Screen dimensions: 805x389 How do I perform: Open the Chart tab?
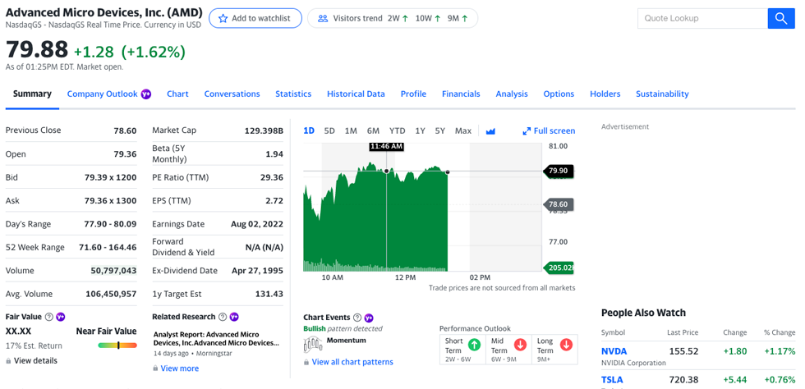(177, 94)
